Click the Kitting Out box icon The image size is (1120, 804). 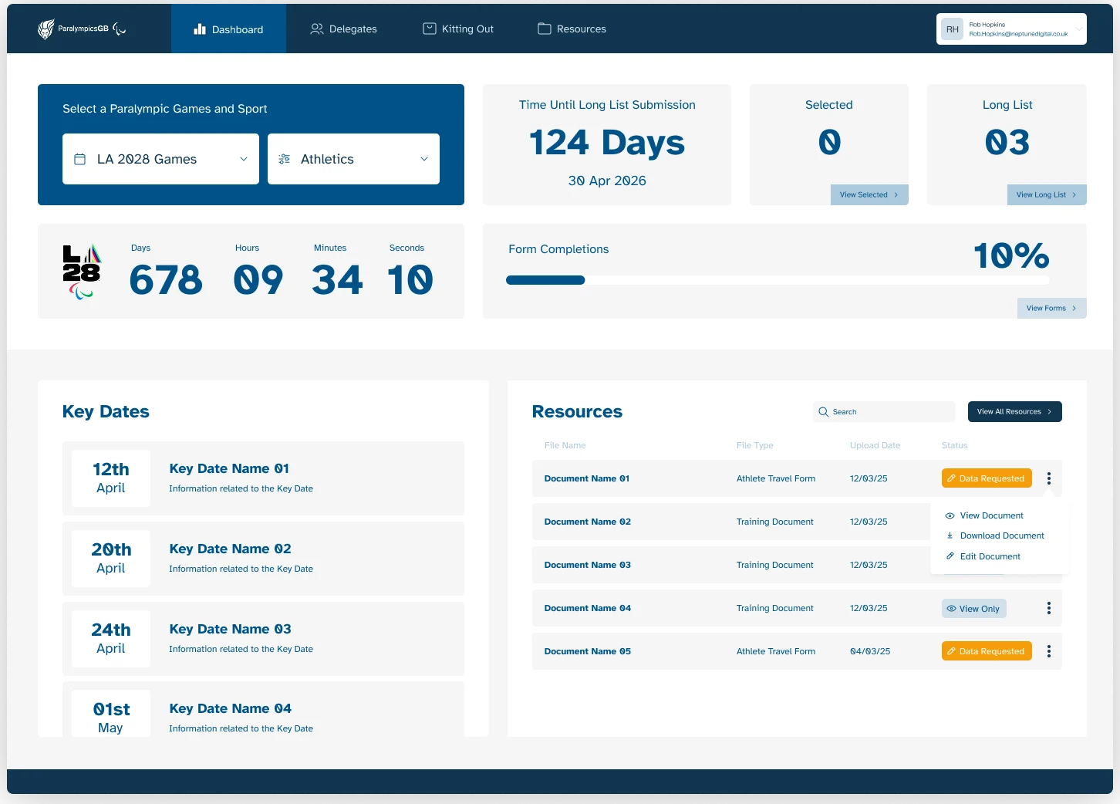pos(430,29)
